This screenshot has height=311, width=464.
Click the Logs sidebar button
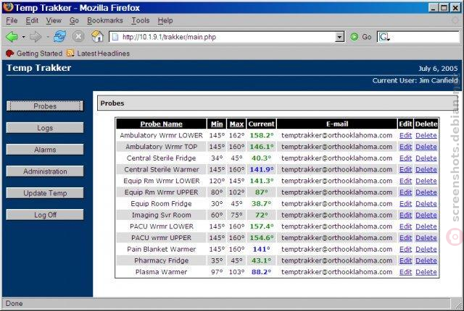(45, 128)
